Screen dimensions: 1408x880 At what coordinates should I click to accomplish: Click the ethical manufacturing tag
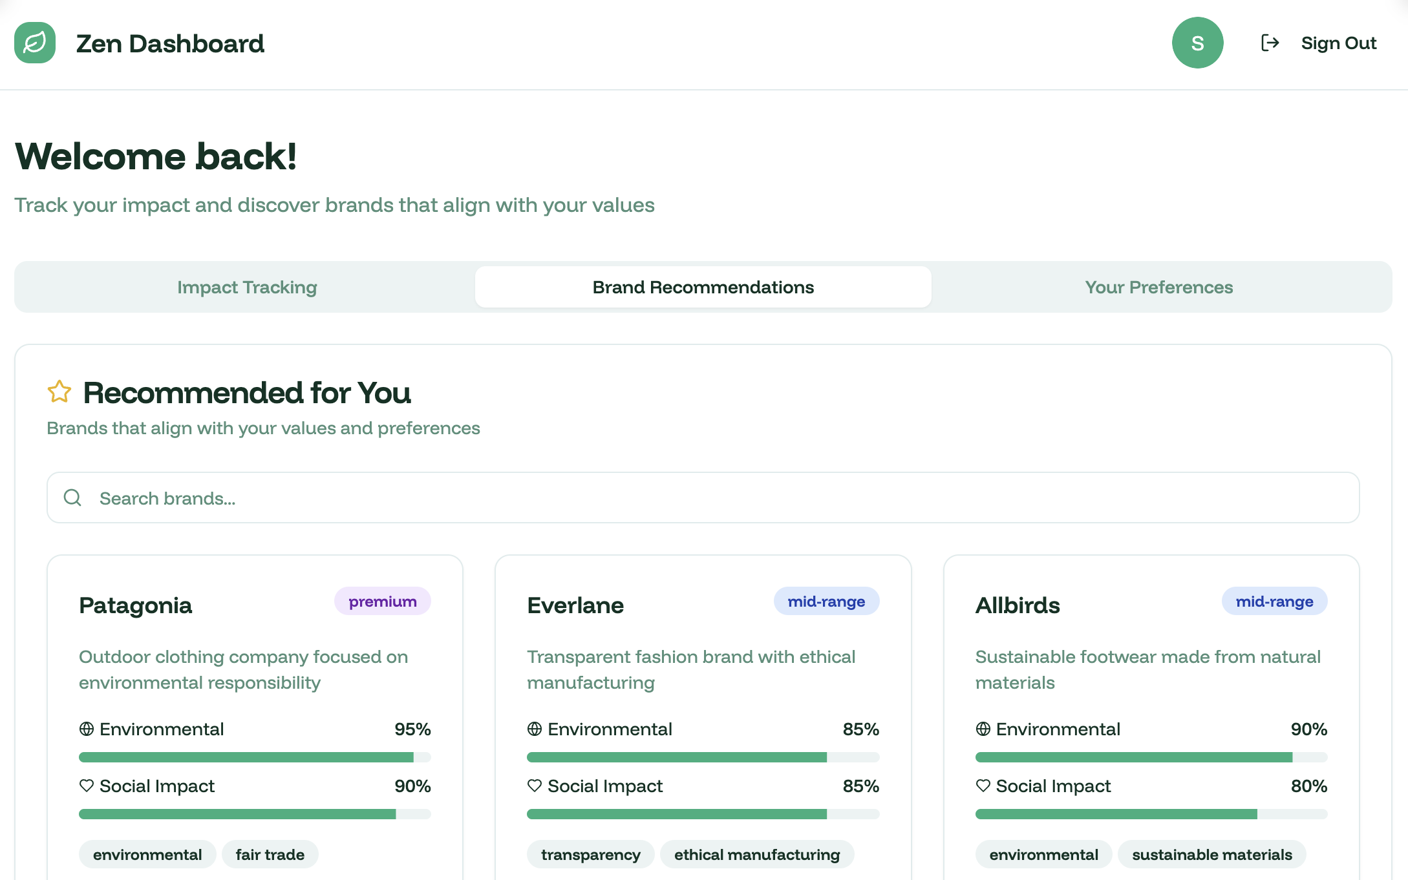(757, 854)
